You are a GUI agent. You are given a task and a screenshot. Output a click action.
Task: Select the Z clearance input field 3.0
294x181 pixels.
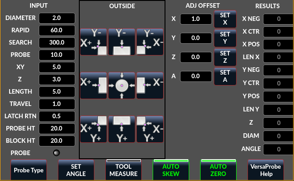coord(57,79)
